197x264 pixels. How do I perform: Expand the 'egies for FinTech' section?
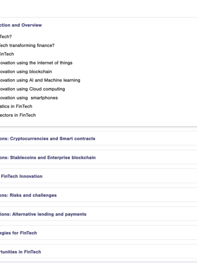tap(18, 233)
